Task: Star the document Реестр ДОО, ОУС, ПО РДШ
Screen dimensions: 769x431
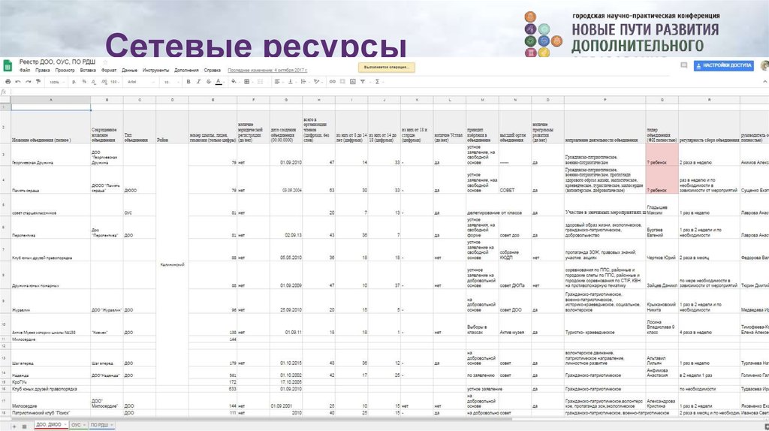Action: point(104,62)
